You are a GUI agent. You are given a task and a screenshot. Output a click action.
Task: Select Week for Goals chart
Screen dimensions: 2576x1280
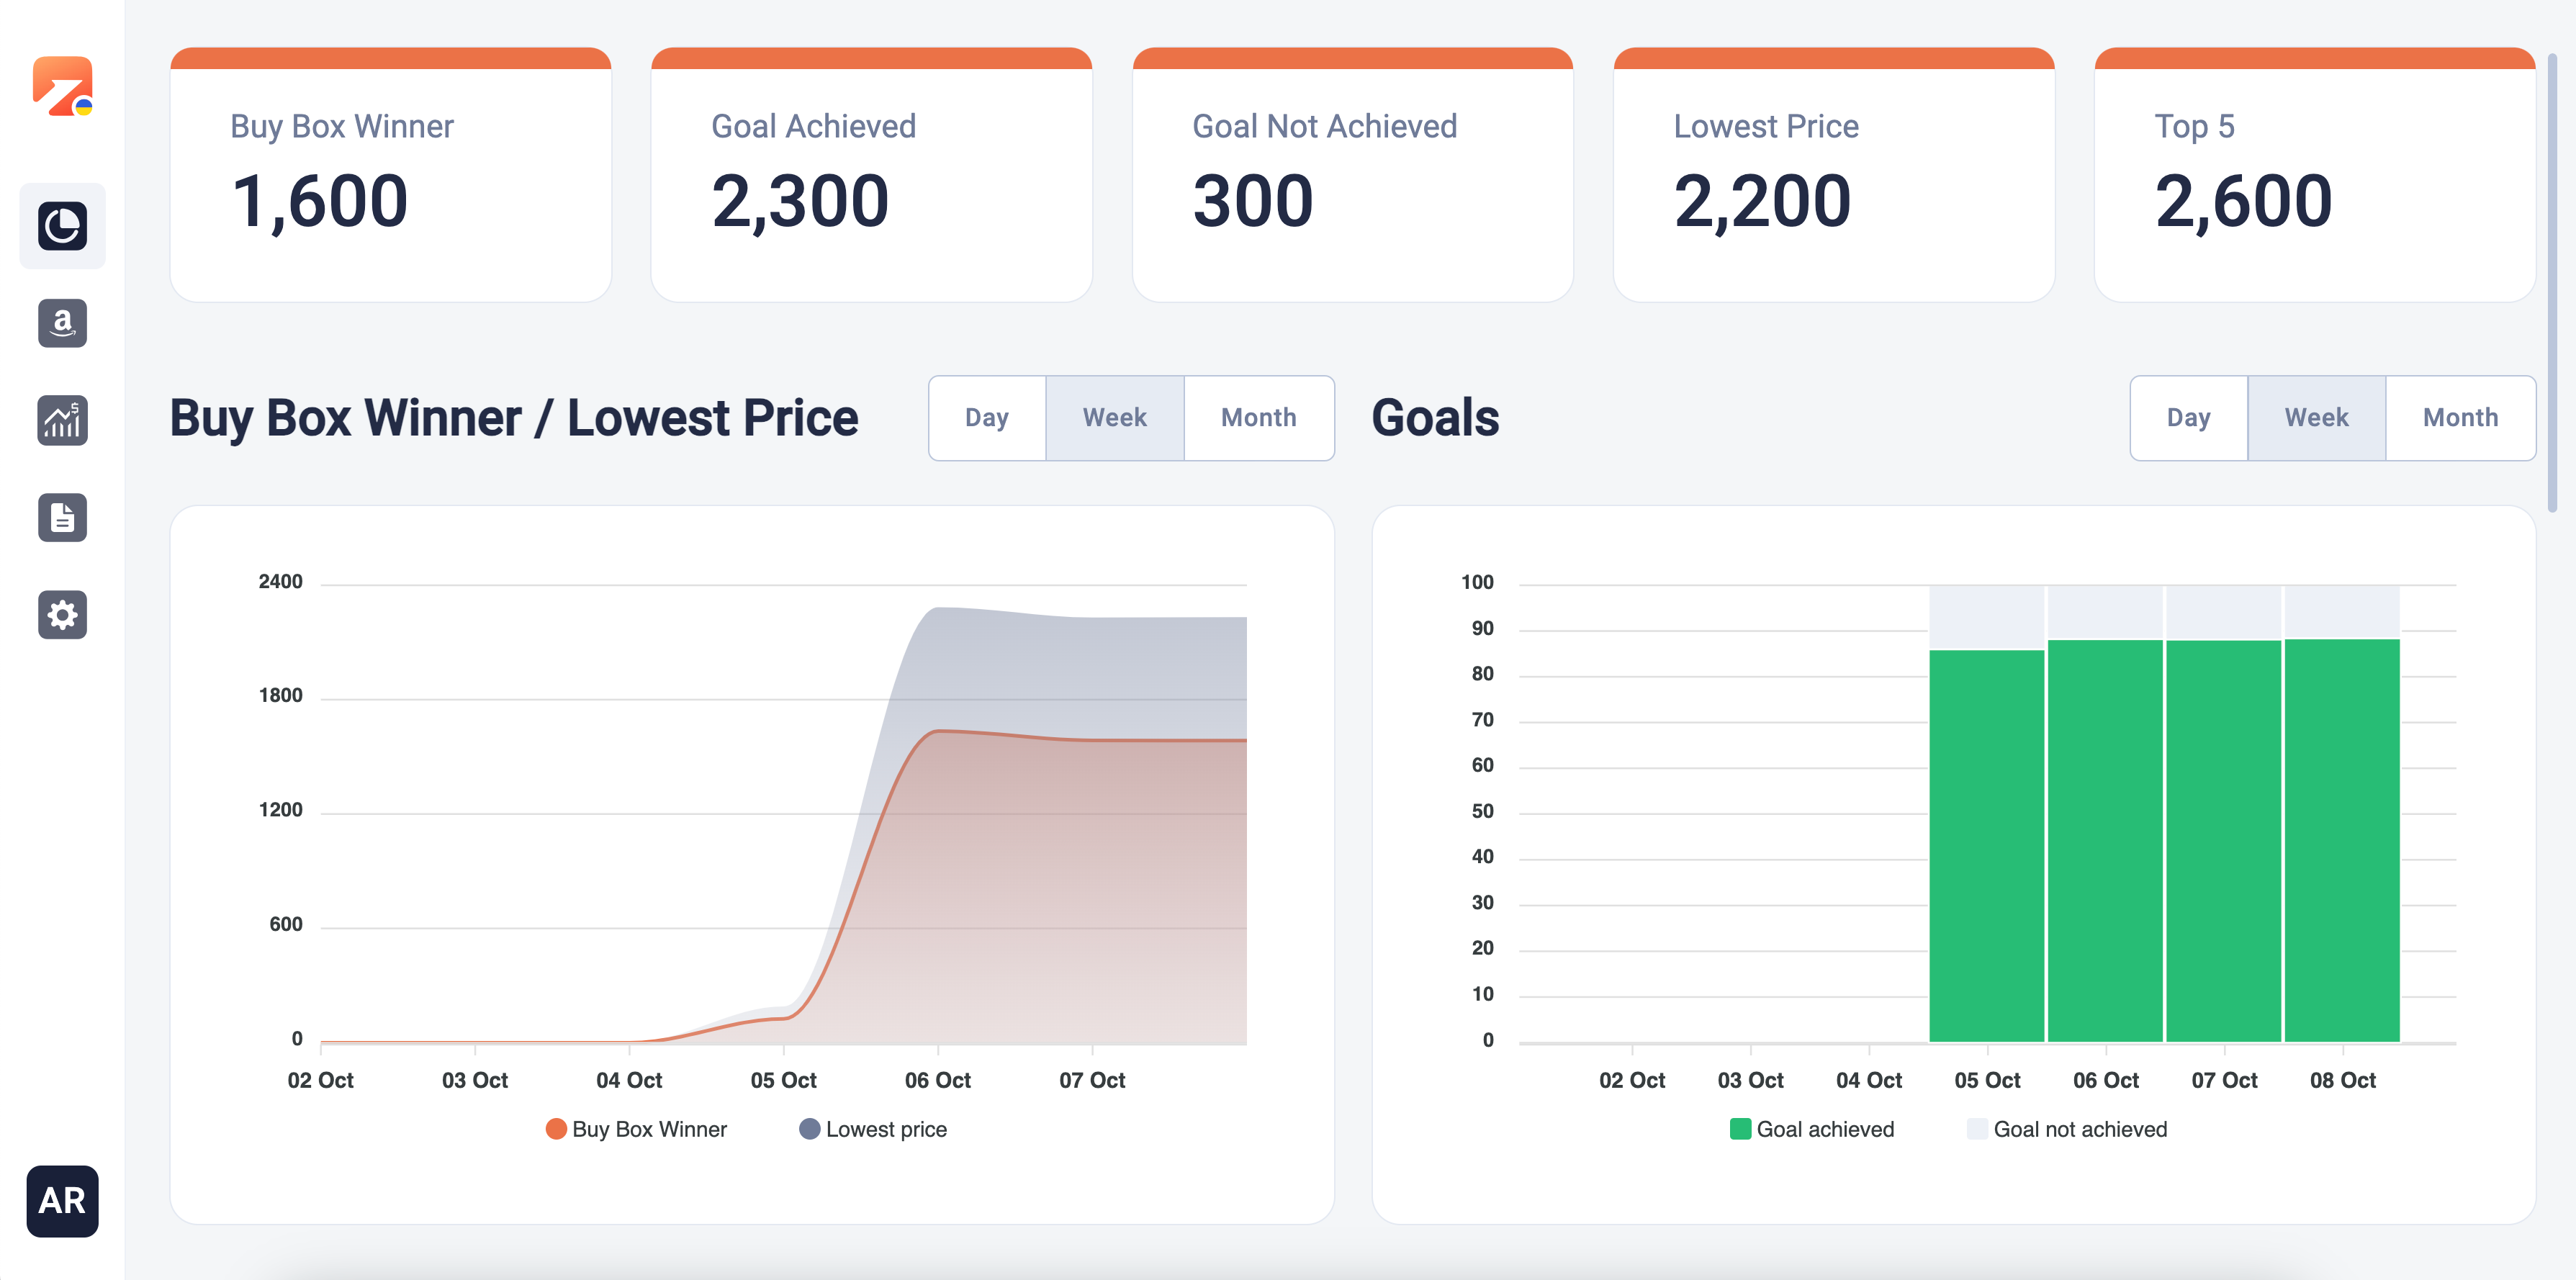2316,418
